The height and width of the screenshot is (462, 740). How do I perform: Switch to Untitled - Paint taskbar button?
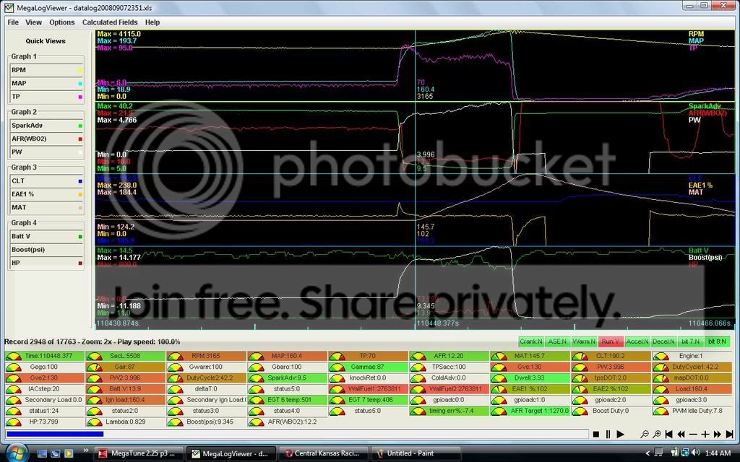[416, 453]
